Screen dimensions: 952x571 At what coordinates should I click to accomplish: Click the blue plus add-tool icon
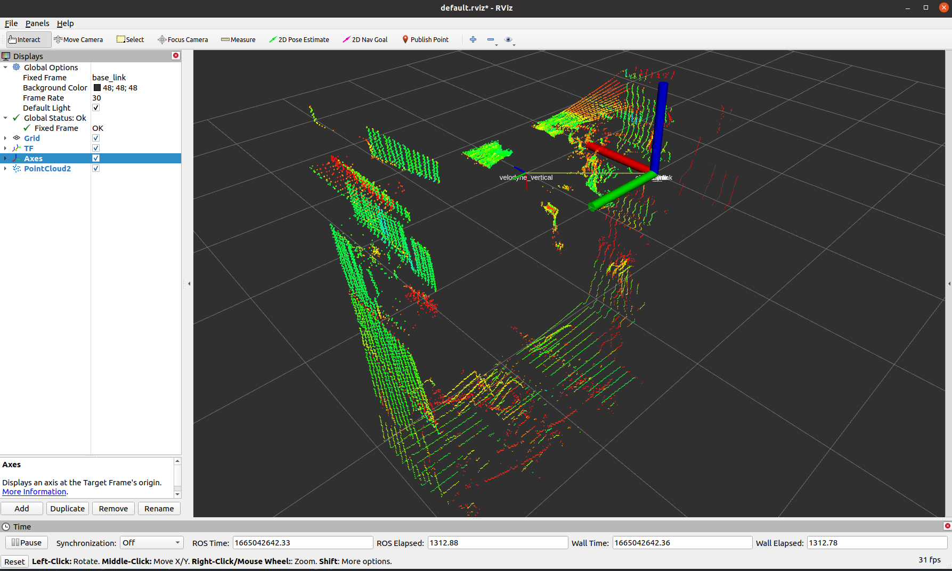[x=473, y=39]
